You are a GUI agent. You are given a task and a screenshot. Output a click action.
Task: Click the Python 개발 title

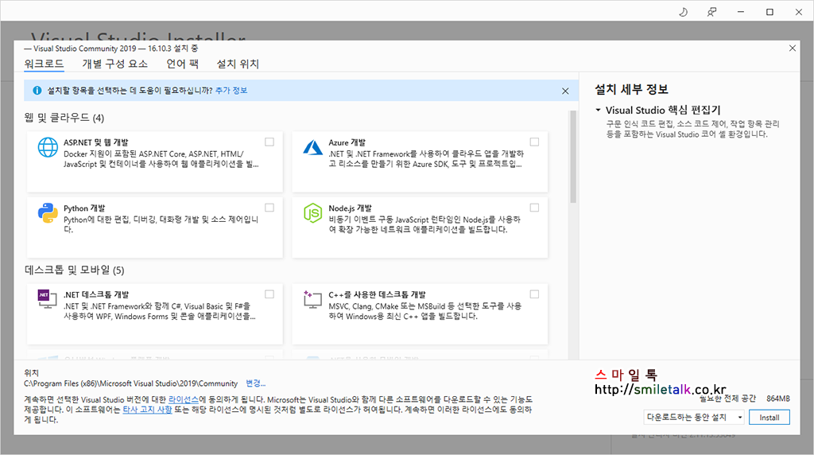point(84,208)
